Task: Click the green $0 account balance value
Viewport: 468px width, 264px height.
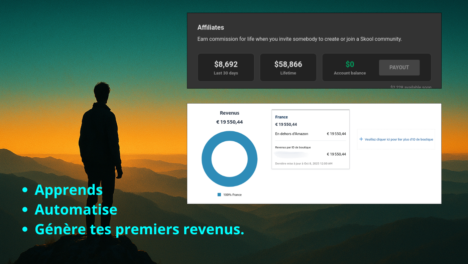Action: click(350, 64)
